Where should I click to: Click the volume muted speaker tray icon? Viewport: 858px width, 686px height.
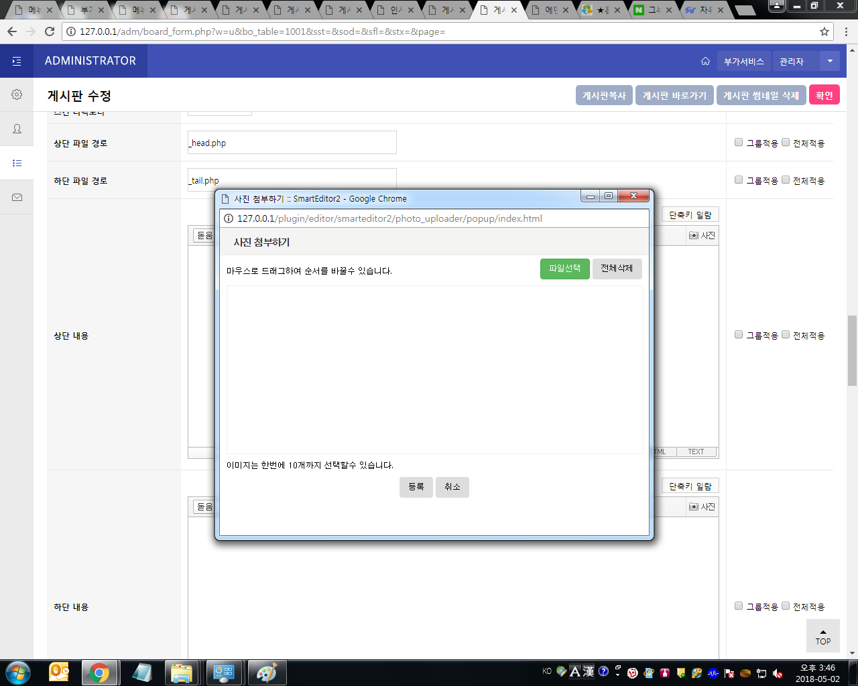[778, 673]
